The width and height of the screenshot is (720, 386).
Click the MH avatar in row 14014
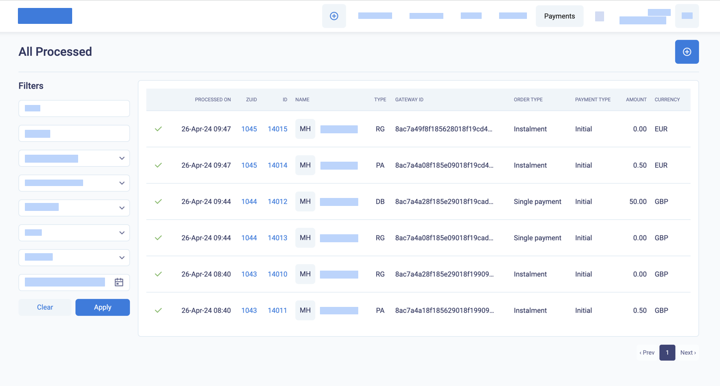305,165
